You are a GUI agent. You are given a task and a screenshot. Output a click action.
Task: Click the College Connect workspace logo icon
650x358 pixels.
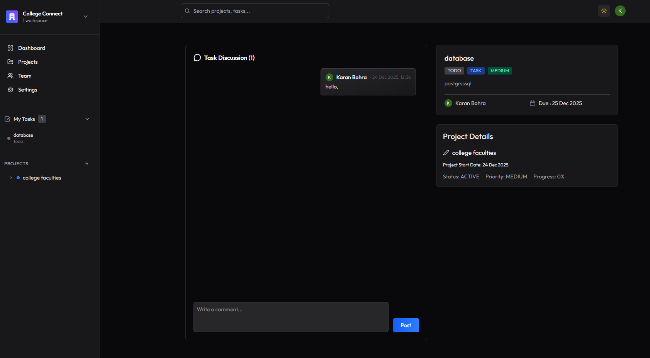tap(12, 17)
